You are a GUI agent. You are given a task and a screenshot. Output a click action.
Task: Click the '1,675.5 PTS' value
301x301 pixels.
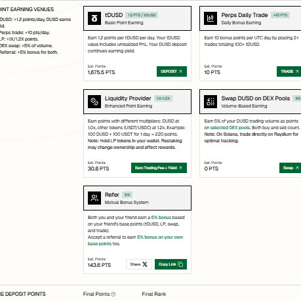pyautogui.click(x=101, y=72)
